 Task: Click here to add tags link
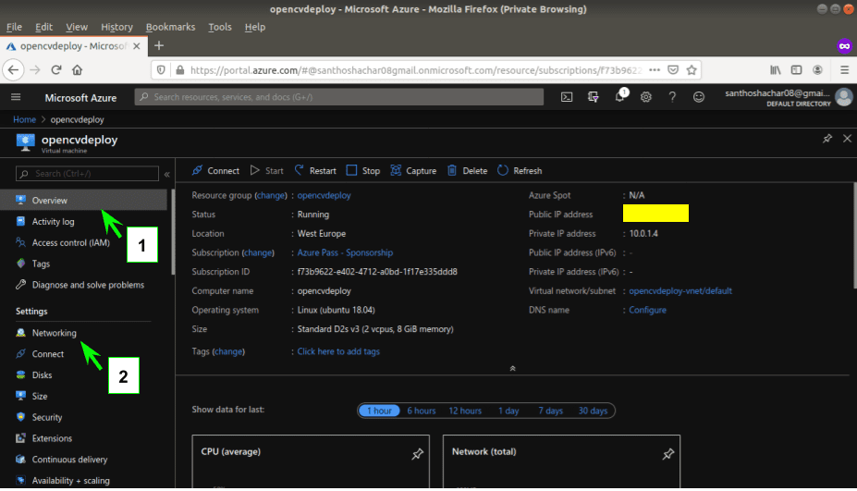point(338,351)
